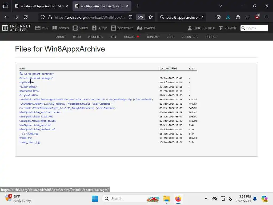This screenshot has height=205, width=273.
Task: Show hidden system tray icons
Action: click(x=206, y=199)
